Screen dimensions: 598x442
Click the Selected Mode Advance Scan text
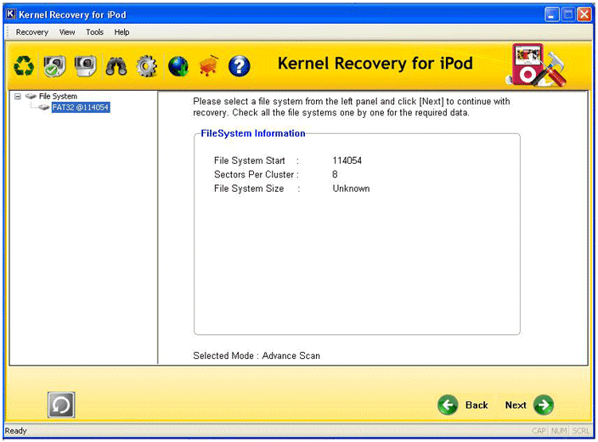[x=257, y=355]
